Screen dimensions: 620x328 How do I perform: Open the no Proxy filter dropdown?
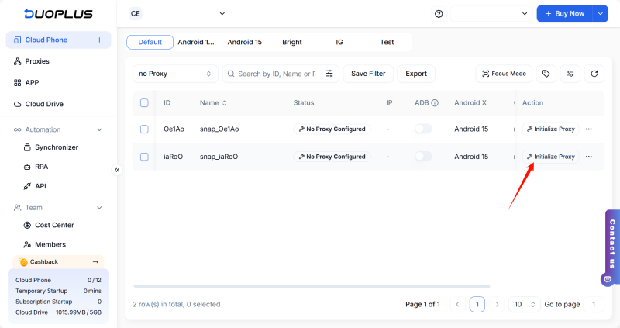pos(174,74)
